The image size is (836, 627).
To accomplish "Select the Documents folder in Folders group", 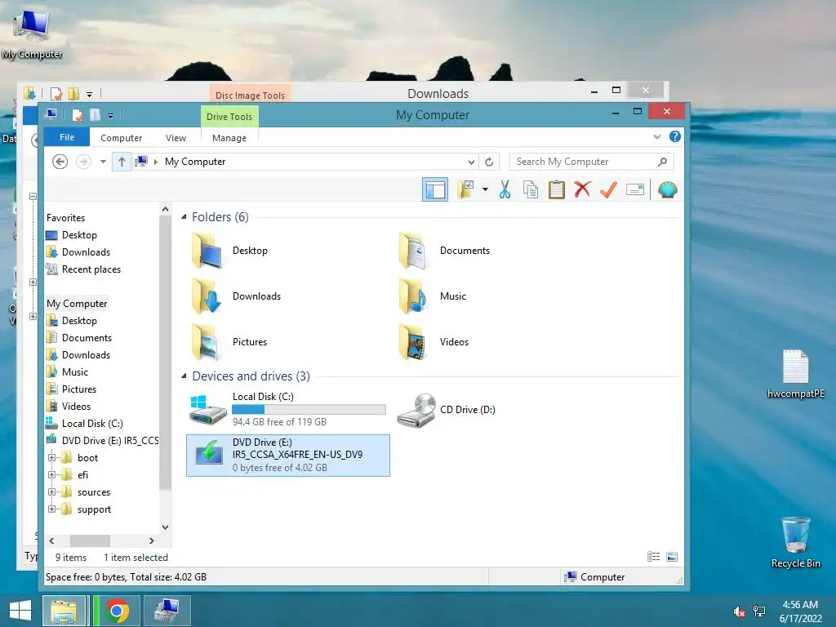I will (x=444, y=251).
